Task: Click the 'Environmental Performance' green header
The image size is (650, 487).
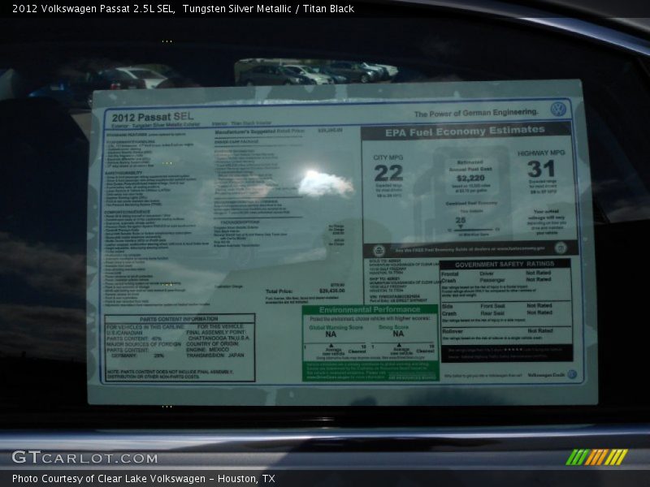Action: 370,310
